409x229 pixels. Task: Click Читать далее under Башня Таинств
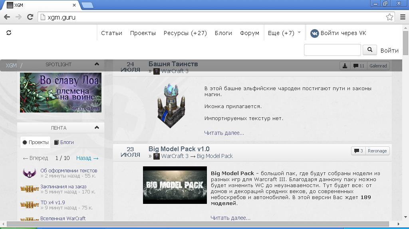(224, 133)
